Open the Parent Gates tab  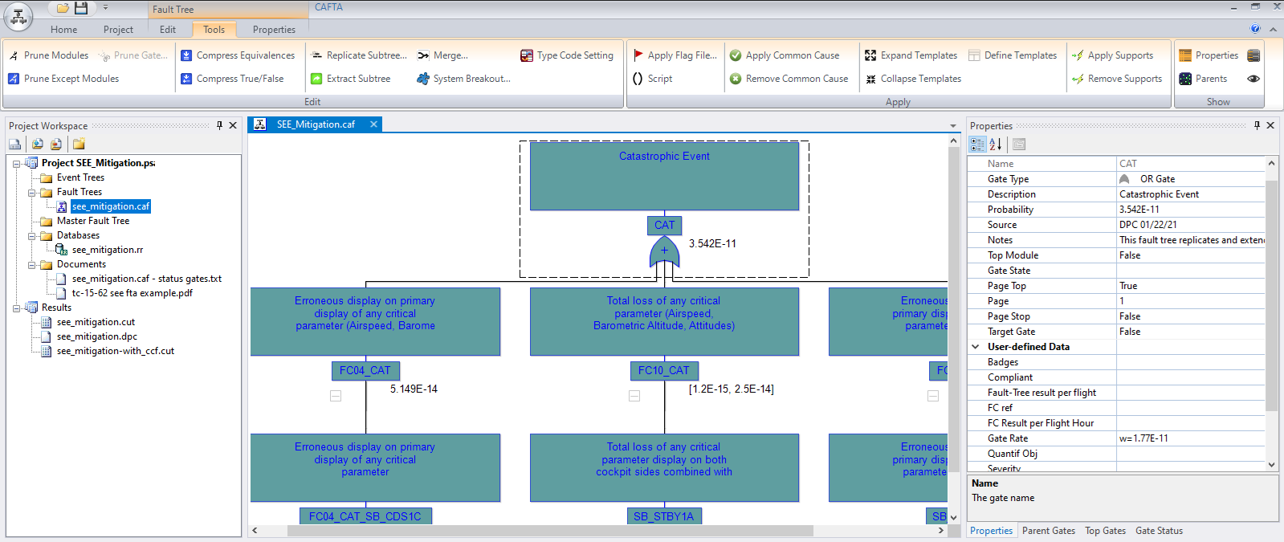pyautogui.click(x=1049, y=531)
